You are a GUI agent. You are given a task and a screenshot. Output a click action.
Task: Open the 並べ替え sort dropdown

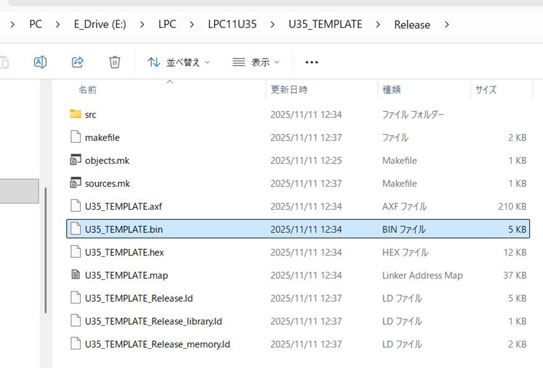[179, 62]
